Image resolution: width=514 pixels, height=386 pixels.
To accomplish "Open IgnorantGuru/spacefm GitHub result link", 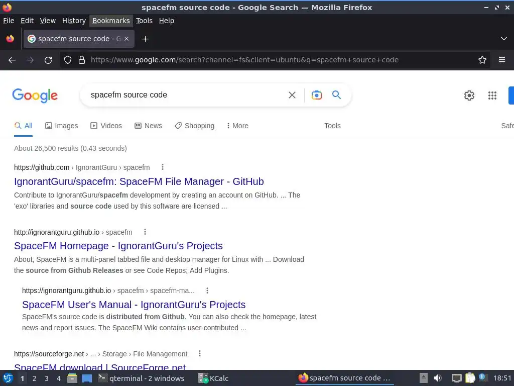I will tap(139, 181).
